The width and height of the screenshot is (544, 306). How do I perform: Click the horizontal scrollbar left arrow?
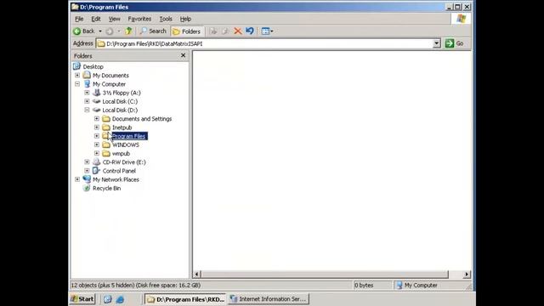point(196,274)
